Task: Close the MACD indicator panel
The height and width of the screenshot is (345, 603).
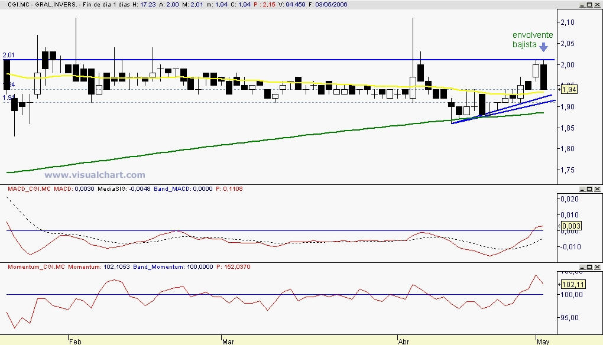Action: pyautogui.click(x=597, y=189)
